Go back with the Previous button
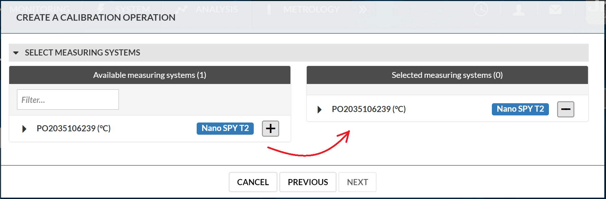 coord(308,182)
